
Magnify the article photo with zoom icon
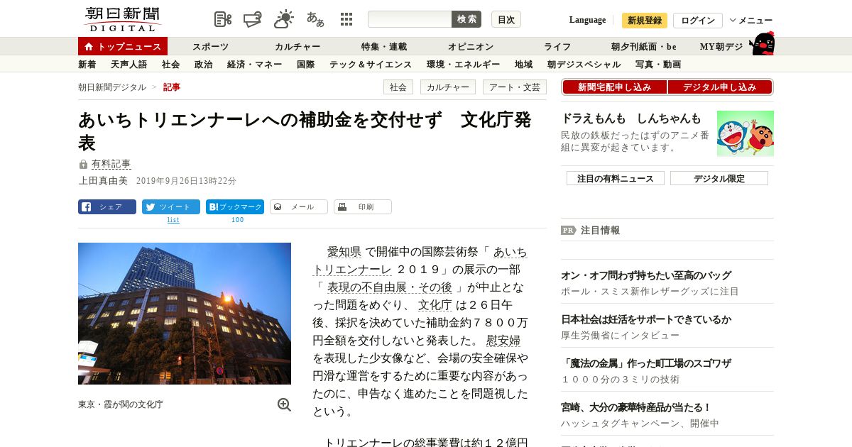pyautogui.click(x=284, y=404)
